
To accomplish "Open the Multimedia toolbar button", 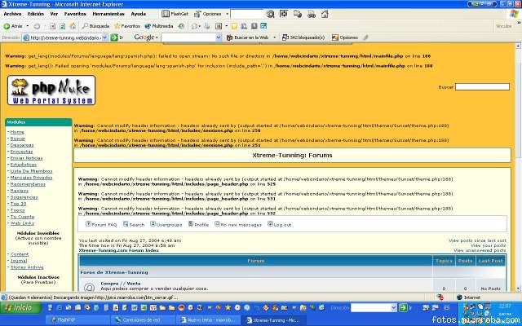I will [x=159, y=26].
